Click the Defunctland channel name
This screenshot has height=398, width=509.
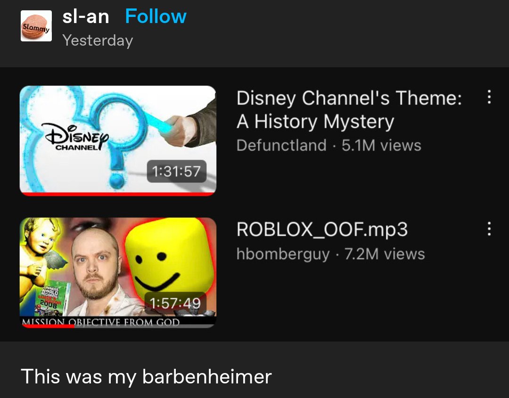[x=281, y=145]
